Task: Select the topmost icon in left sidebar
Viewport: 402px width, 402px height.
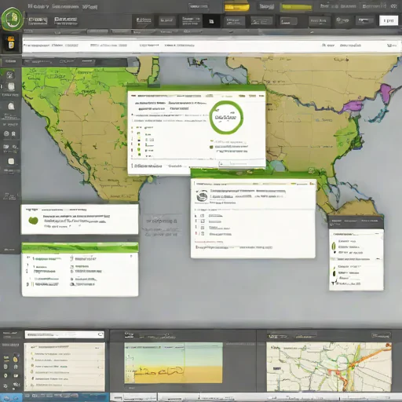Action: 10,75
